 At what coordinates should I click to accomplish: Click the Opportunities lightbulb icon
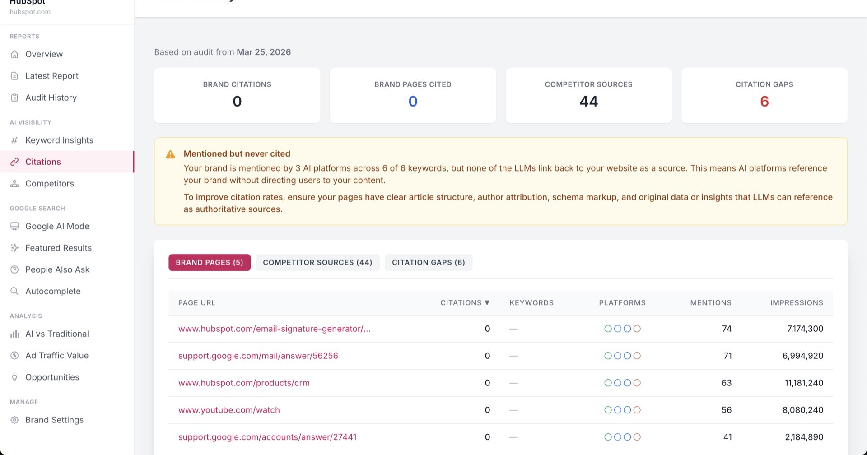click(14, 377)
